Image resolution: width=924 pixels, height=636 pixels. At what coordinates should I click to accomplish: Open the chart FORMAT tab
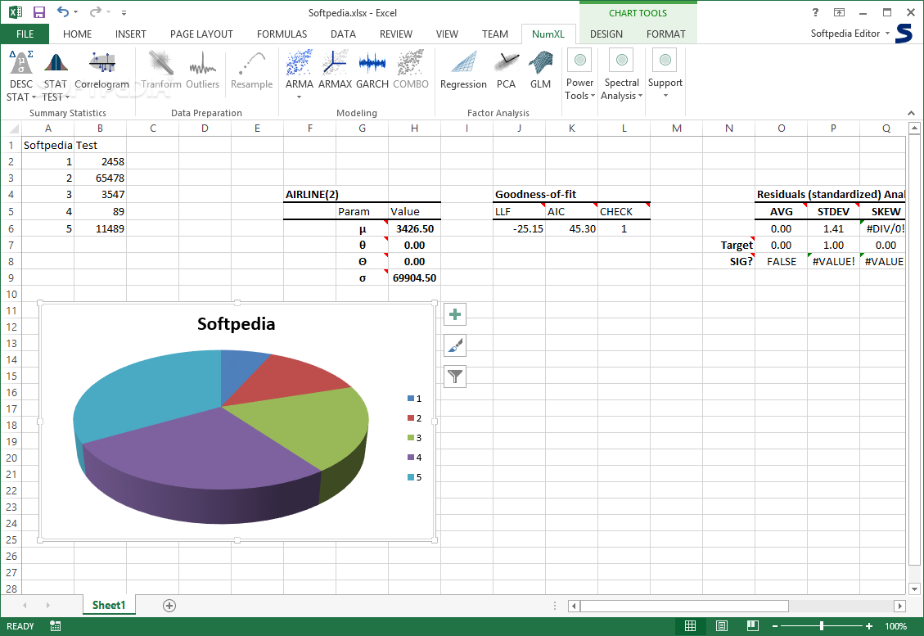pos(666,34)
